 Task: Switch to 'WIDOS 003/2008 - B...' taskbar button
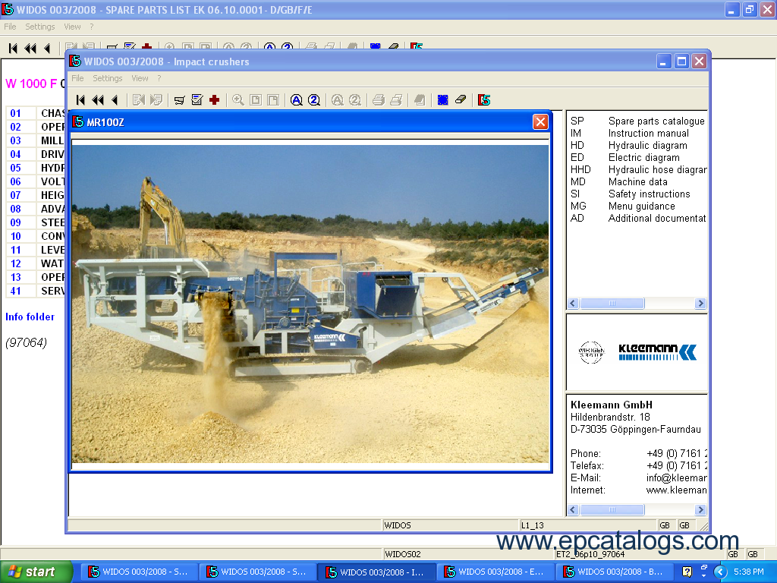point(615,572)
